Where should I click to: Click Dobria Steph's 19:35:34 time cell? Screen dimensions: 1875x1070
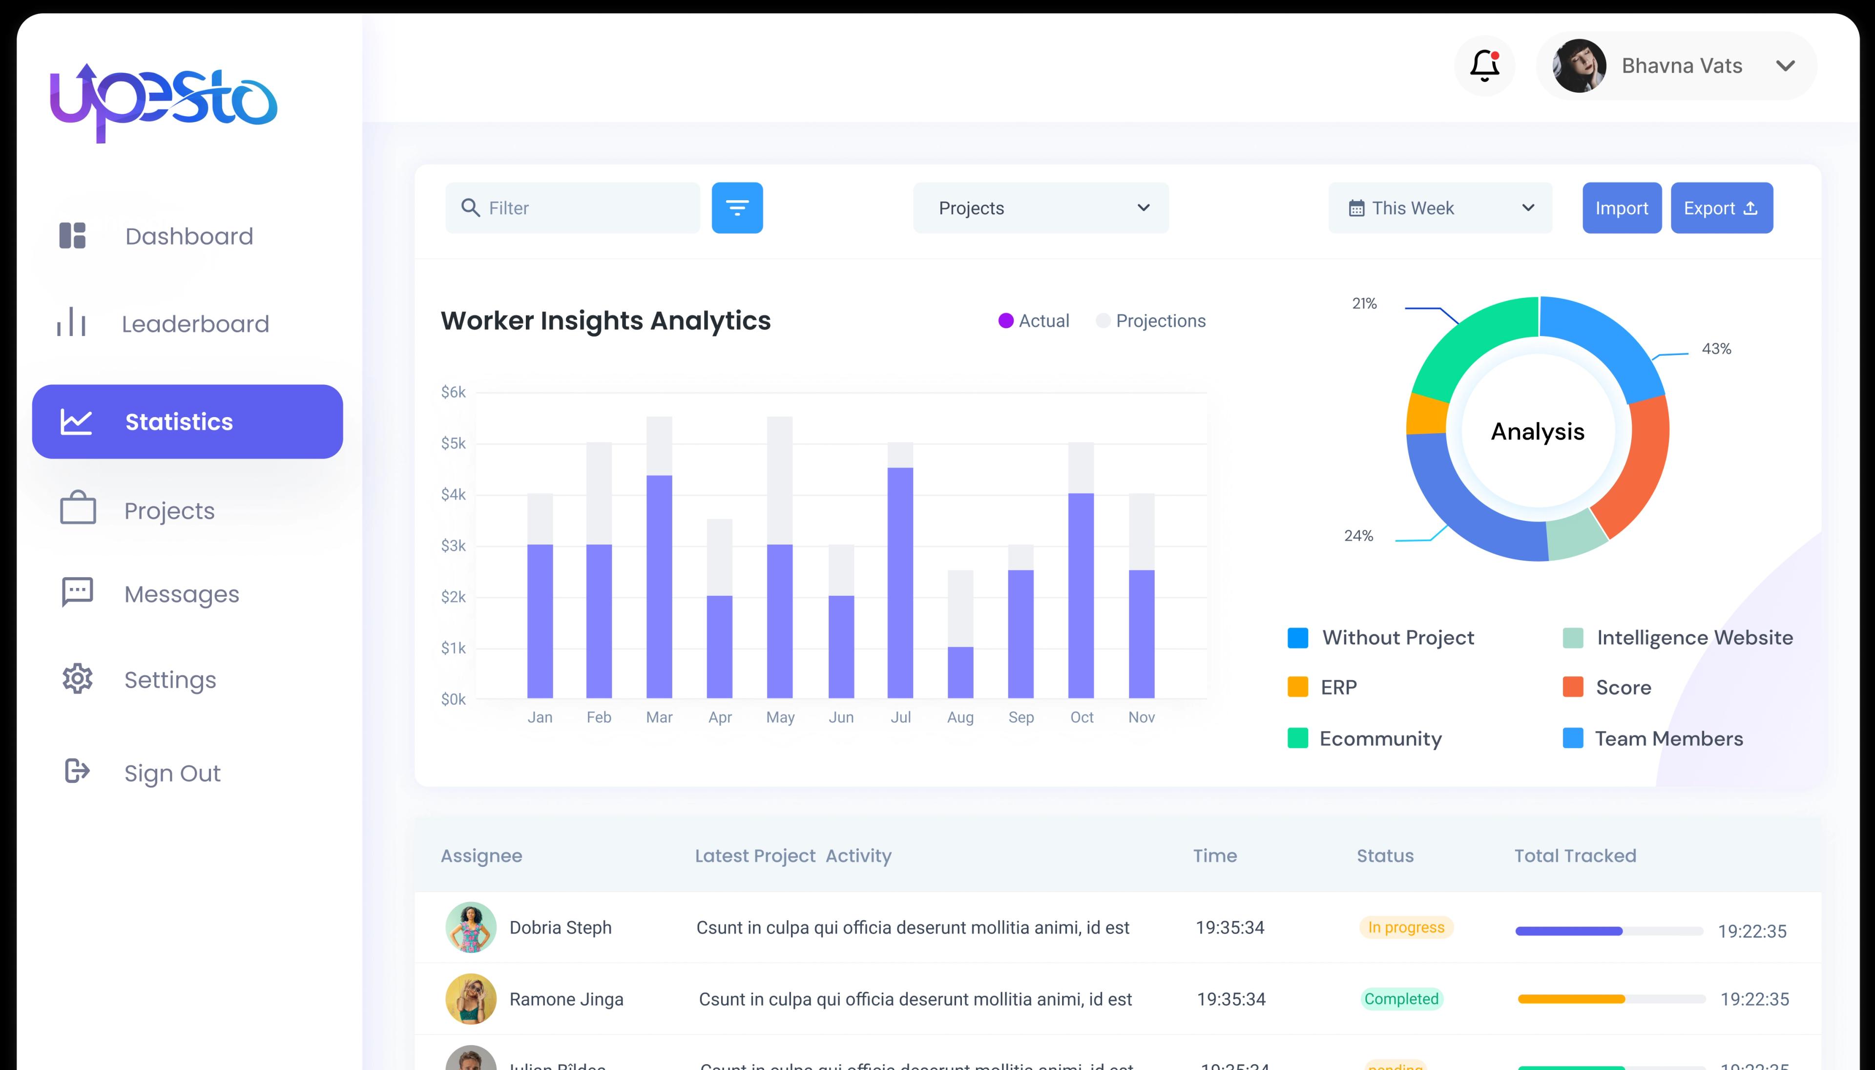(x=1230, y=927)
